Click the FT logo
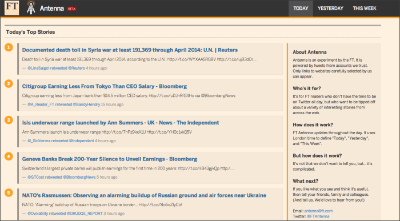The height and width of the screenshot is (221, 400). coord(12,7)
